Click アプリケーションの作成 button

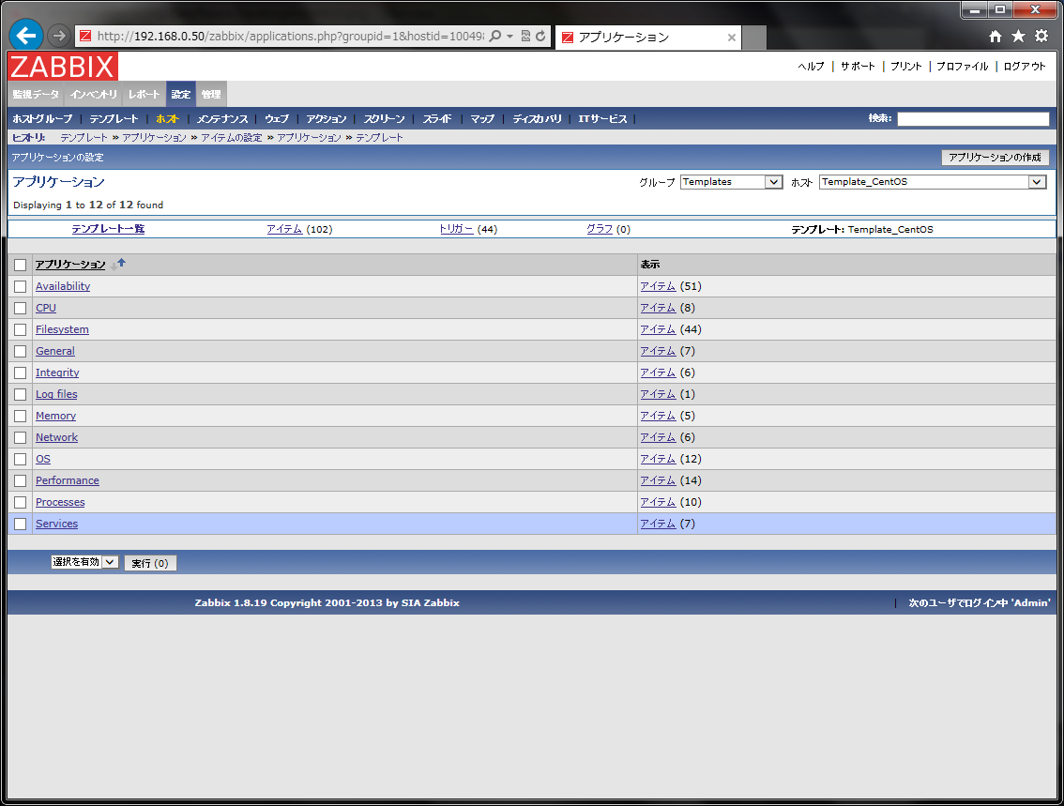(x=995, y=158)
